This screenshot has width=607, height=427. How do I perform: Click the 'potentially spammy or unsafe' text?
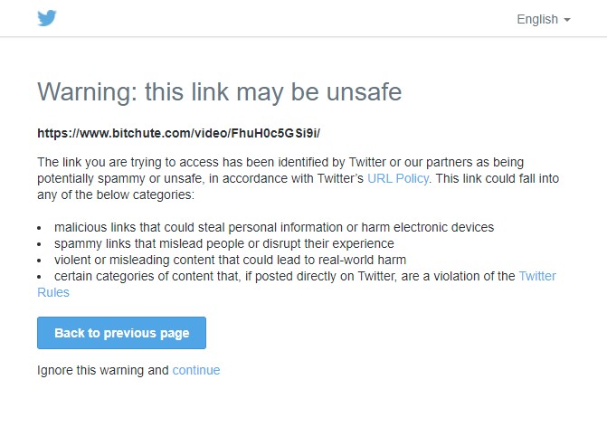tap(118, 178)
